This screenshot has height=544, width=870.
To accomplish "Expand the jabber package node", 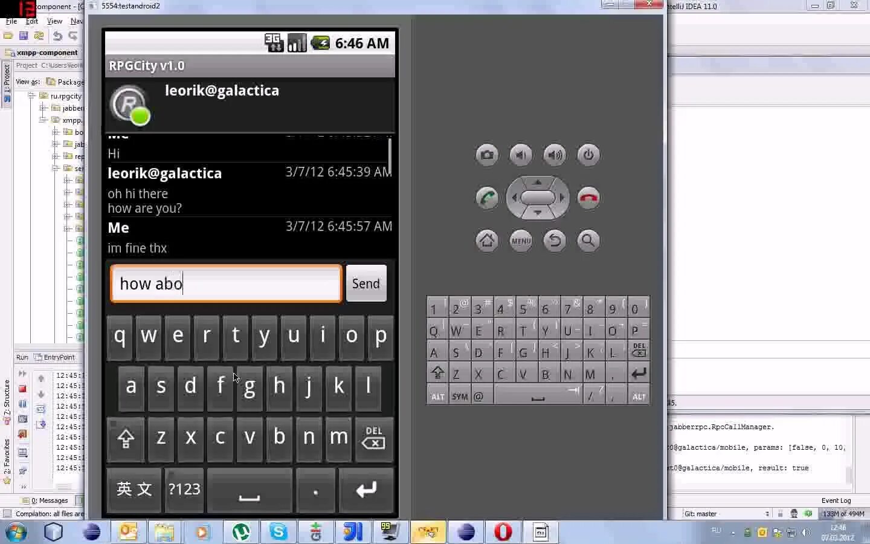I will point(43,108).
